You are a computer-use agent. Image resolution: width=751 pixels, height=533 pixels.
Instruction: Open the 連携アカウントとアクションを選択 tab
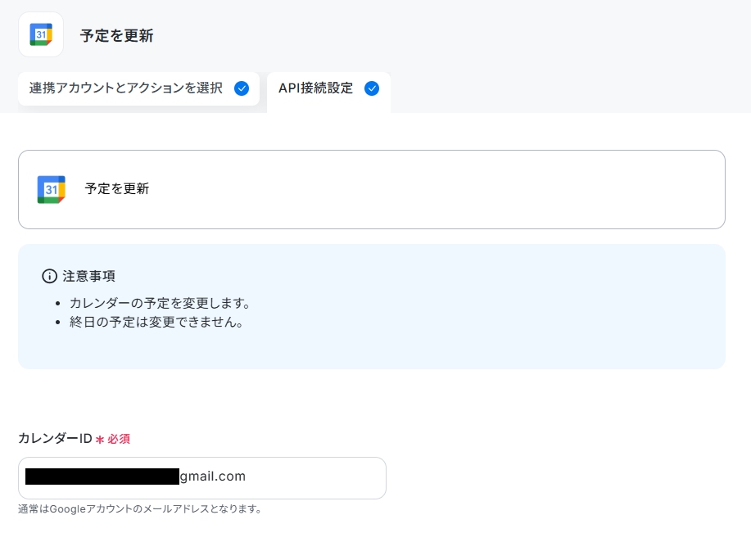pos(139,88)
